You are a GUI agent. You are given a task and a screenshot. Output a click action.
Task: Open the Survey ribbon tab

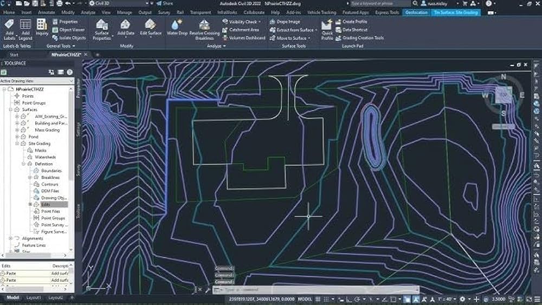pos(164,12)
